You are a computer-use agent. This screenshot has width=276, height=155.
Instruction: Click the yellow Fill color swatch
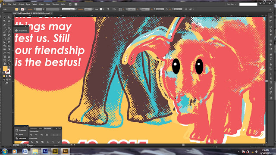tap(5, 68)
